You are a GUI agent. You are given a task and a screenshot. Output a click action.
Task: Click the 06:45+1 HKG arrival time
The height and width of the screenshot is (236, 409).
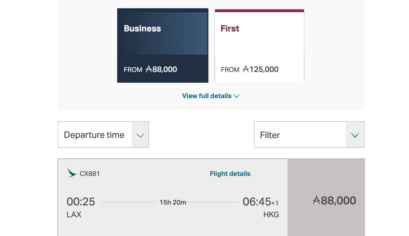pyautogui.click(x=260, y=202)
